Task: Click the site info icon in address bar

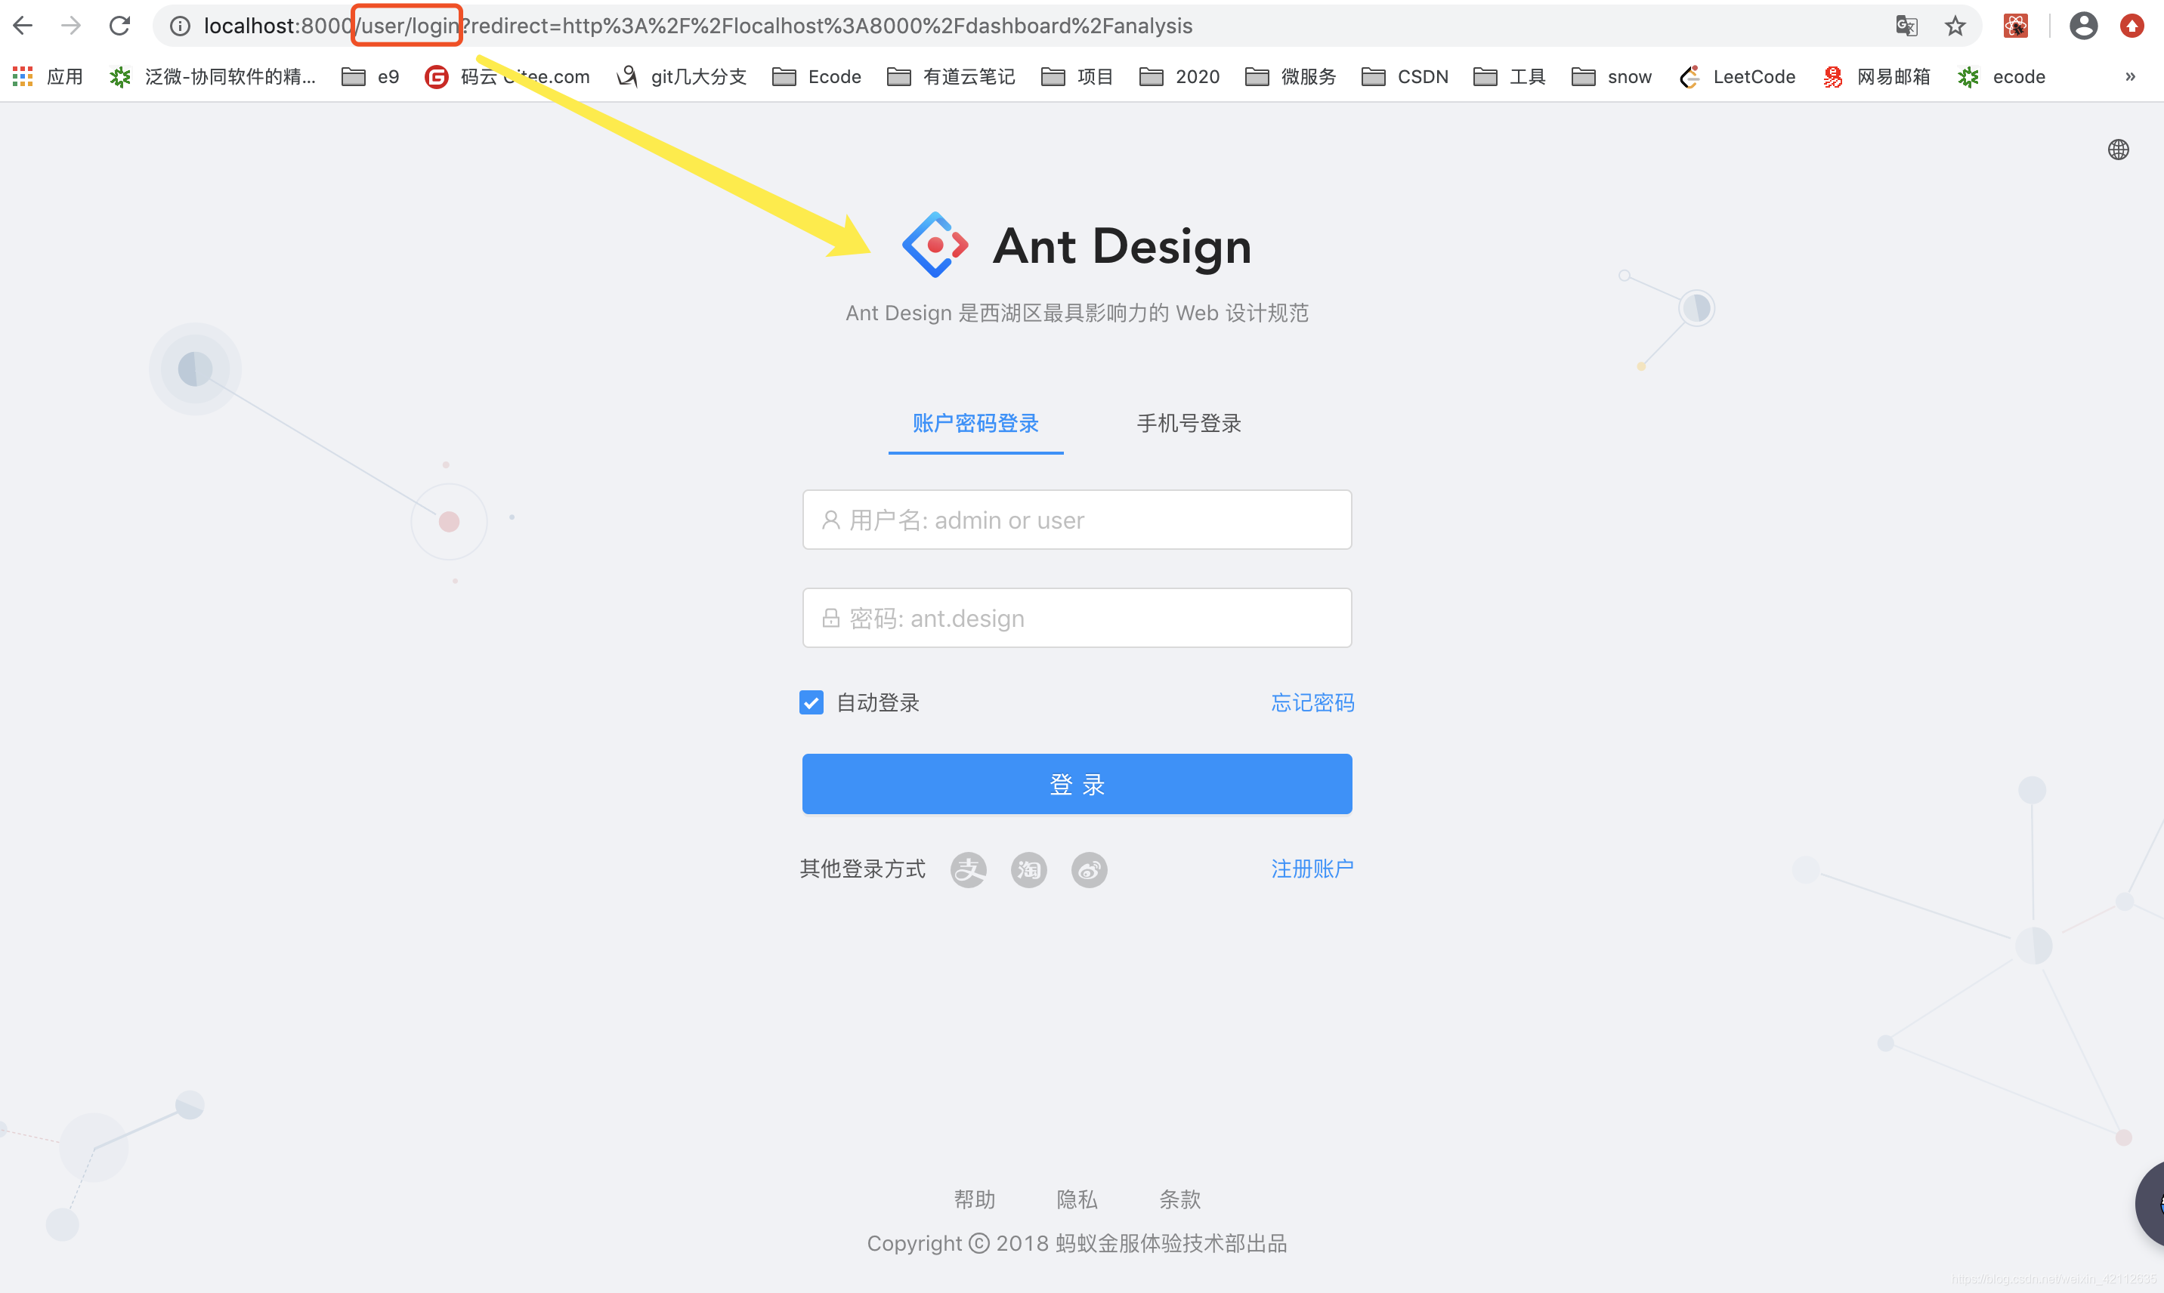Action: click(181, 26)
